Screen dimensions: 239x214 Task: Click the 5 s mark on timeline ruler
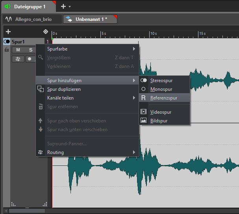102,34
